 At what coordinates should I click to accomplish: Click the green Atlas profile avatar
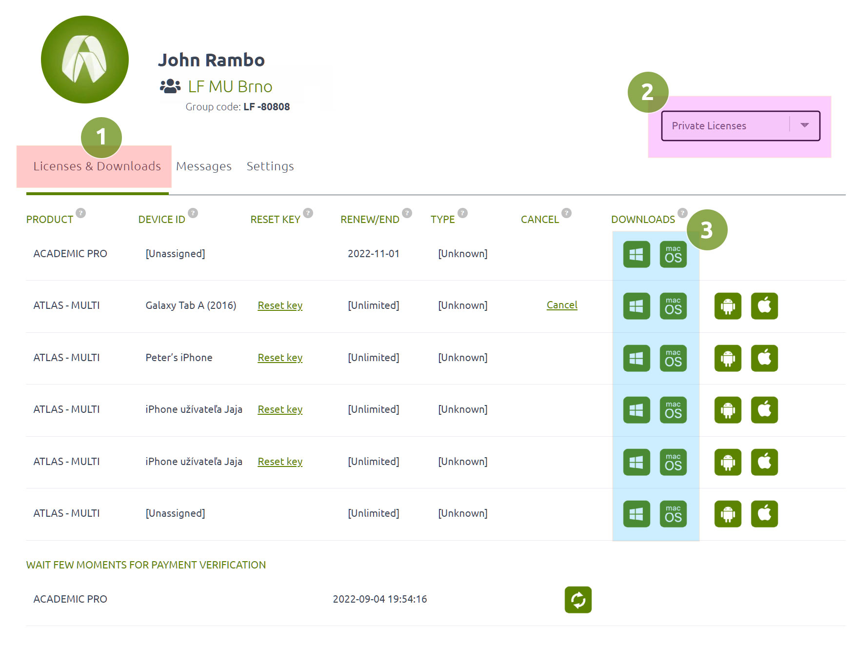[x=85, y=60]
